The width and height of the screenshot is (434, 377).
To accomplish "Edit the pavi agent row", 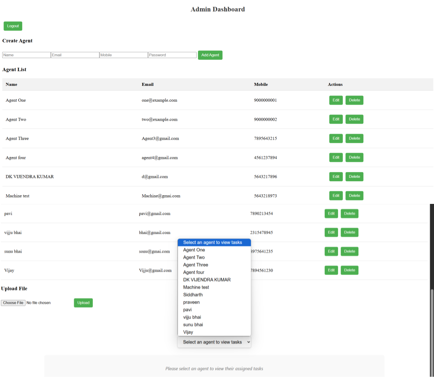I will 331,213.
